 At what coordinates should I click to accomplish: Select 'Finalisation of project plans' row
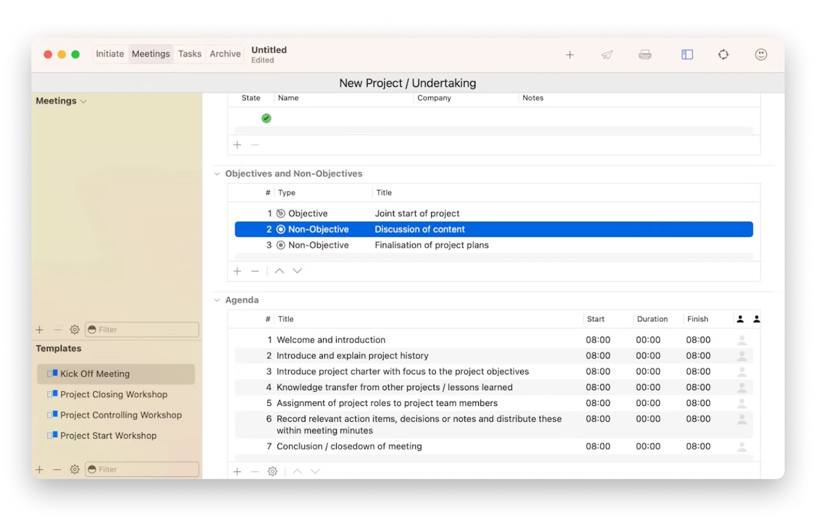pyautogui.click(x=494, y=245)
